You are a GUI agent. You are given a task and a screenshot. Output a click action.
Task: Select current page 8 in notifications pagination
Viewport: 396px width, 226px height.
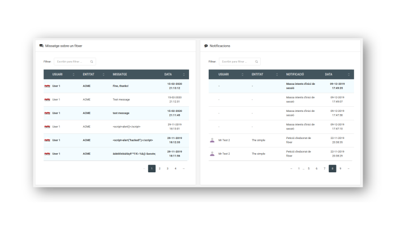click(333, 168)
